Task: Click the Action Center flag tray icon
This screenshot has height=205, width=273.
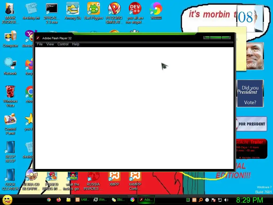Action: pos(214,200)
